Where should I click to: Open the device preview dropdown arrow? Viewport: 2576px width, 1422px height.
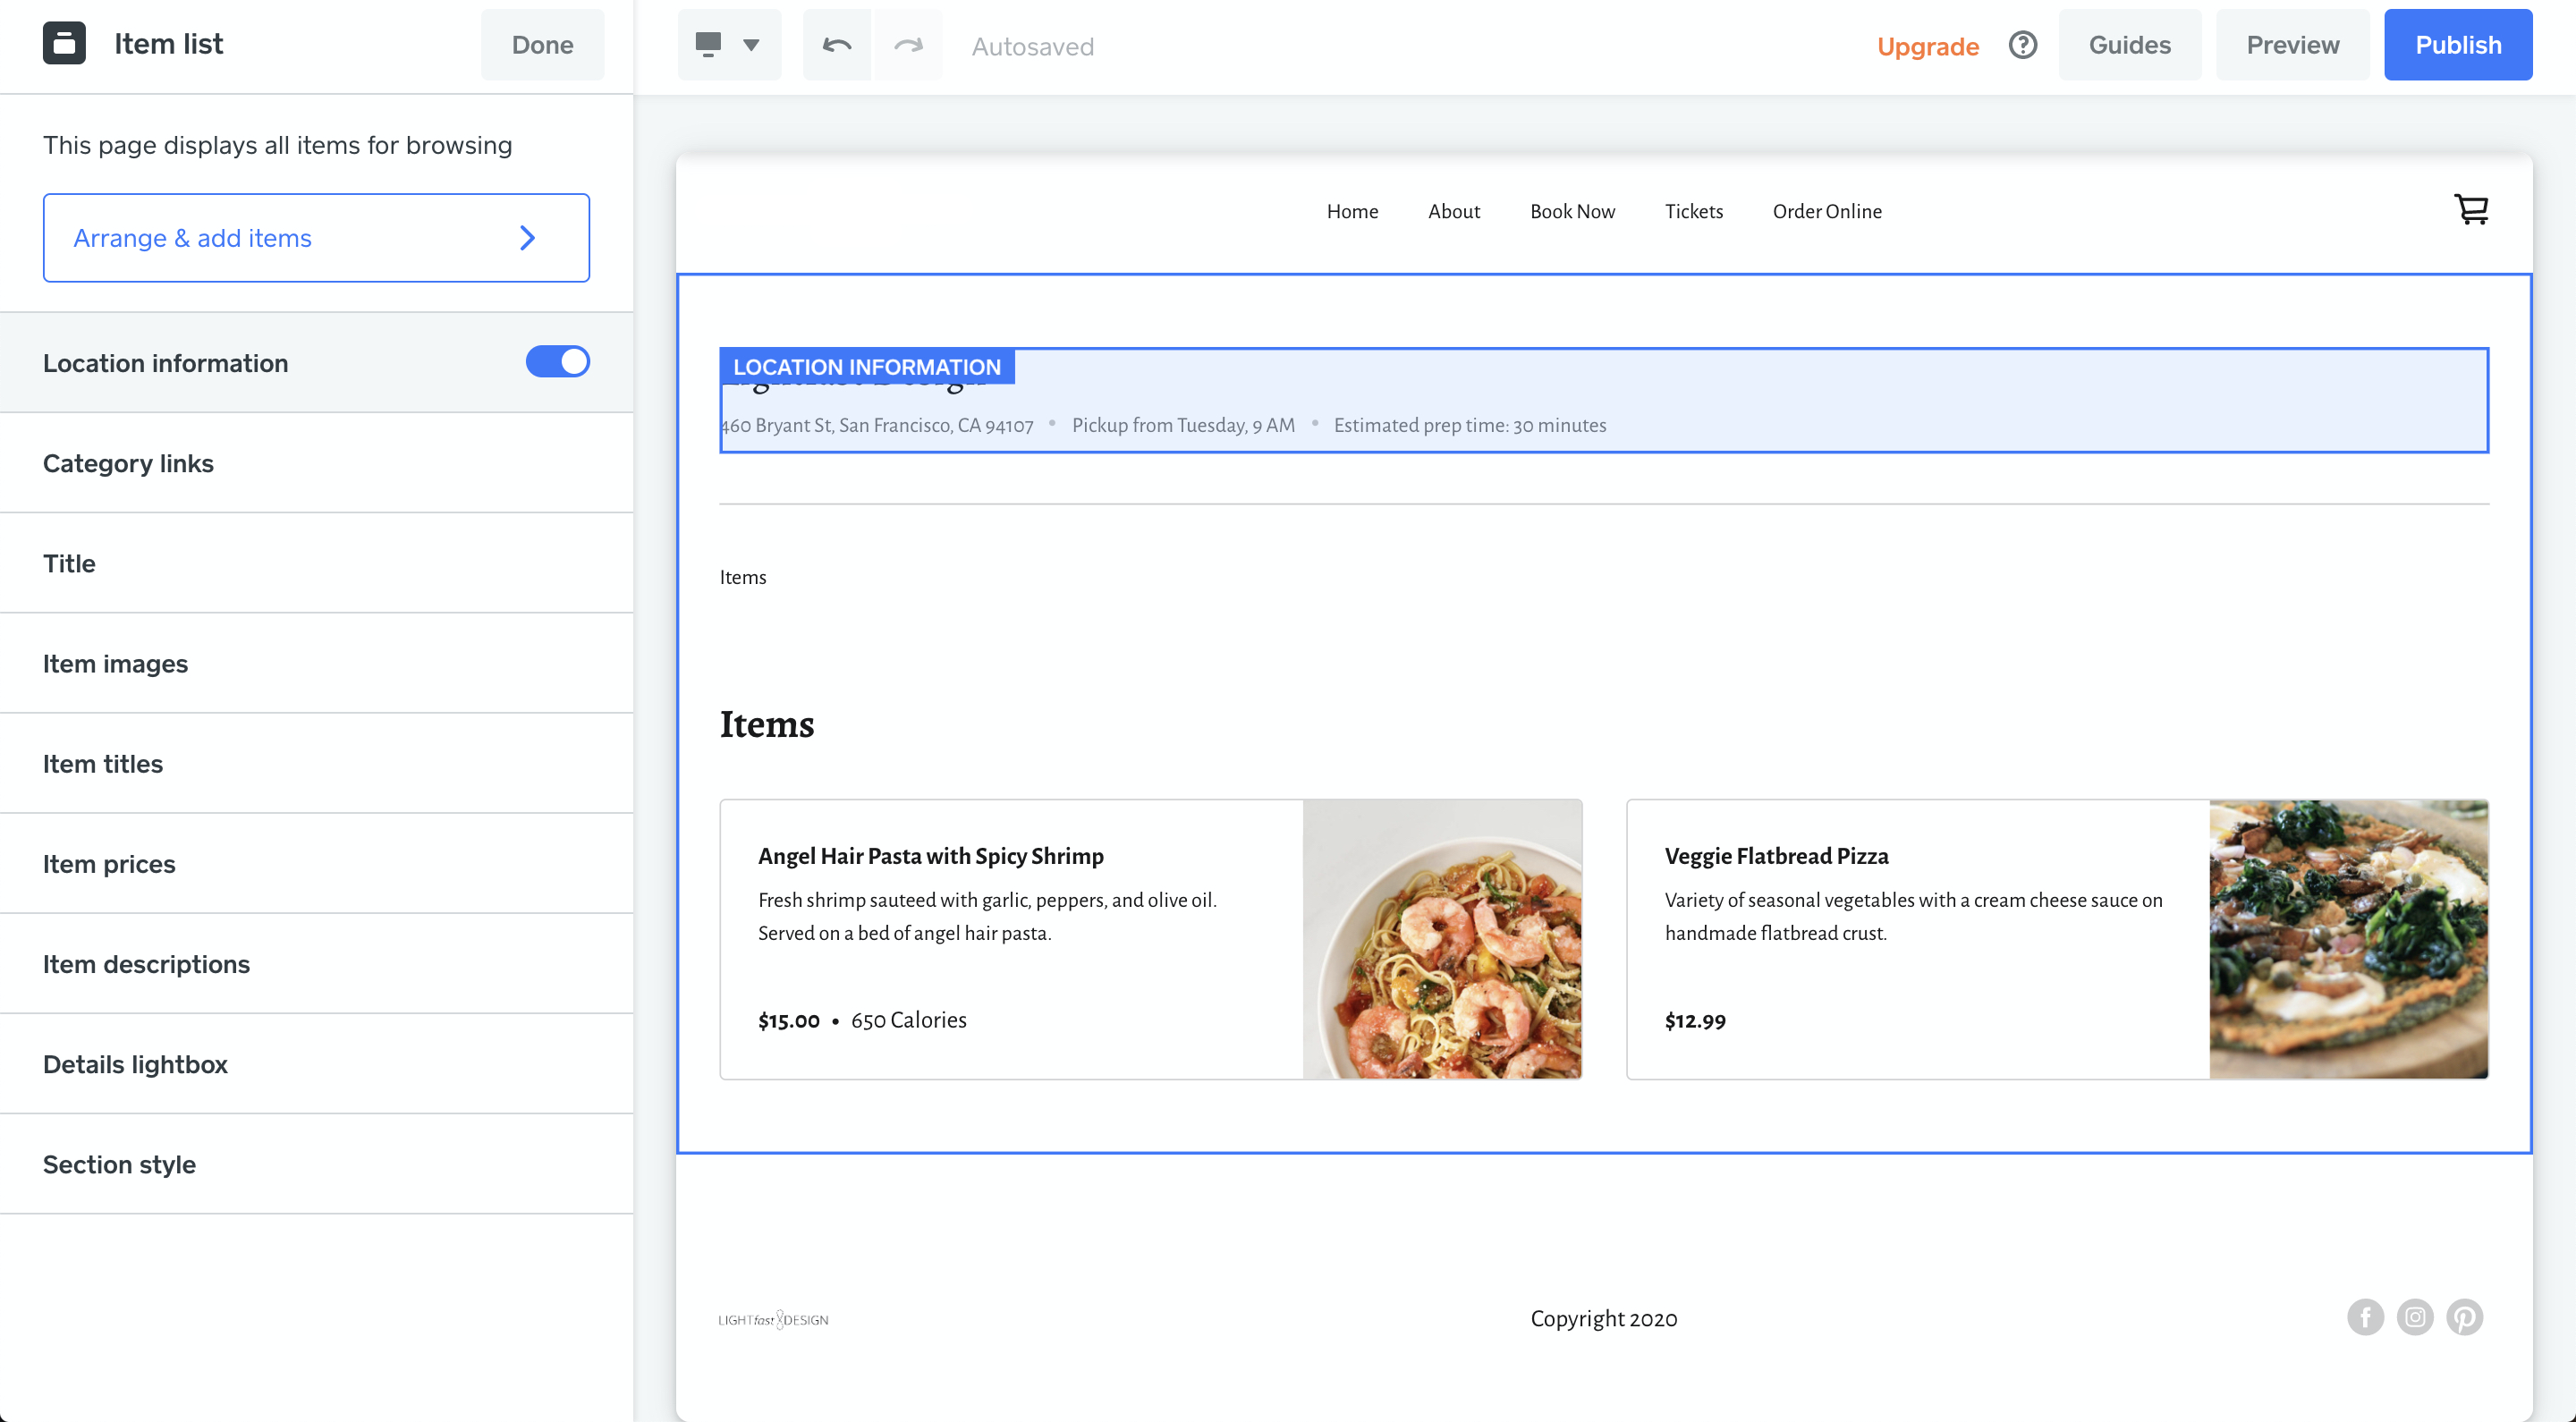tap(750, 45)
